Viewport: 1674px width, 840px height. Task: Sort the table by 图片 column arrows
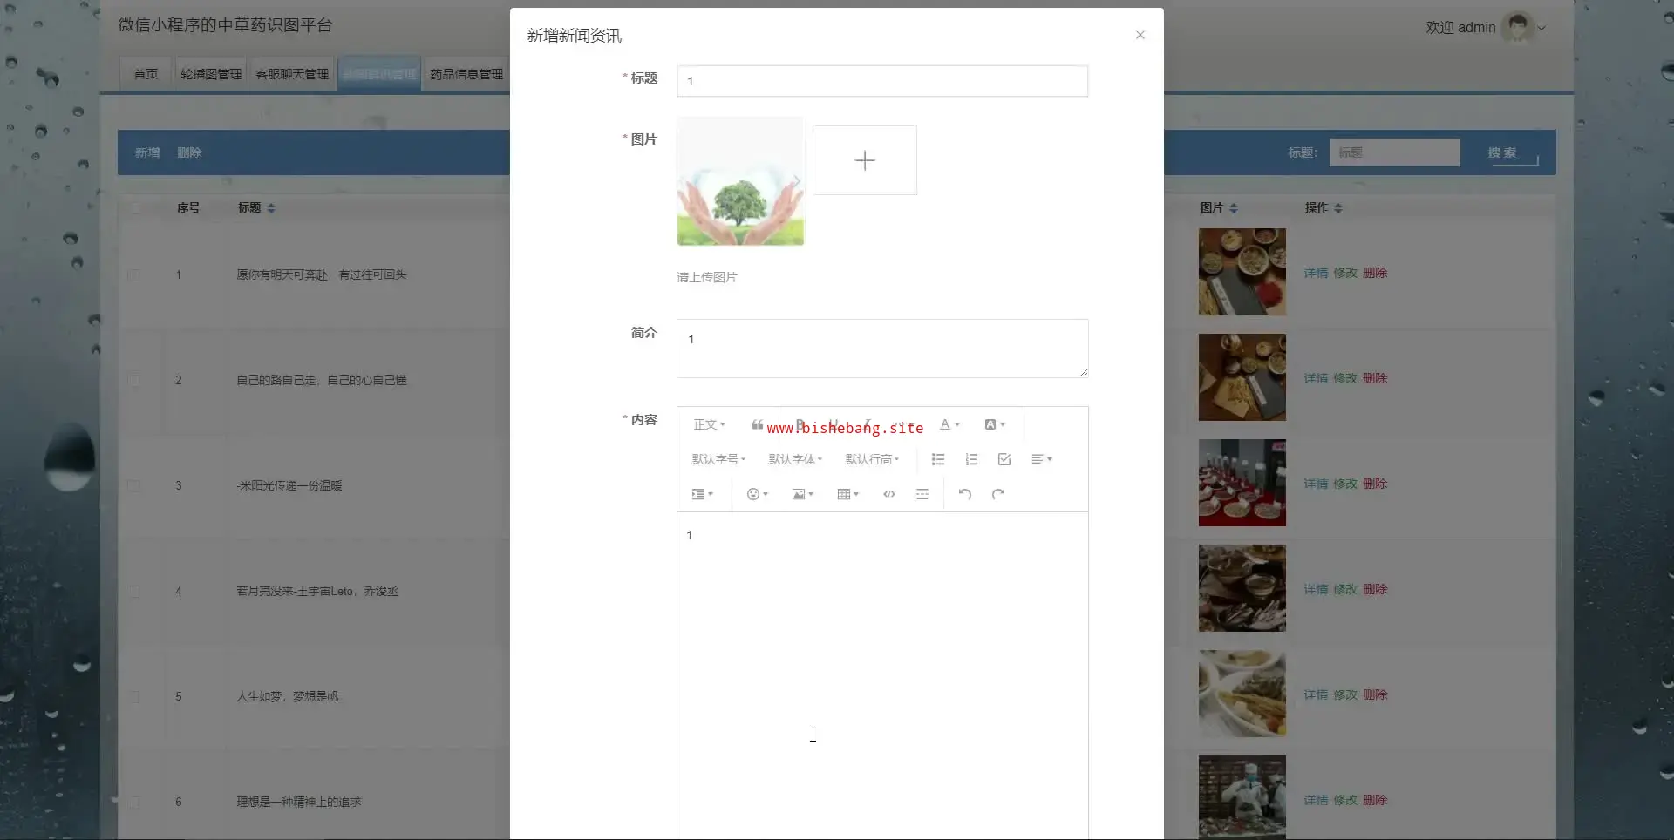[x=1234, y=208]
